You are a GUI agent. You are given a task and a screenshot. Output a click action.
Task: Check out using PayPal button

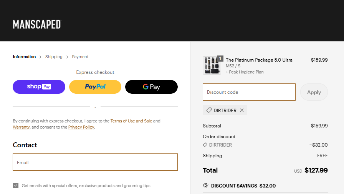click(95, 87)
